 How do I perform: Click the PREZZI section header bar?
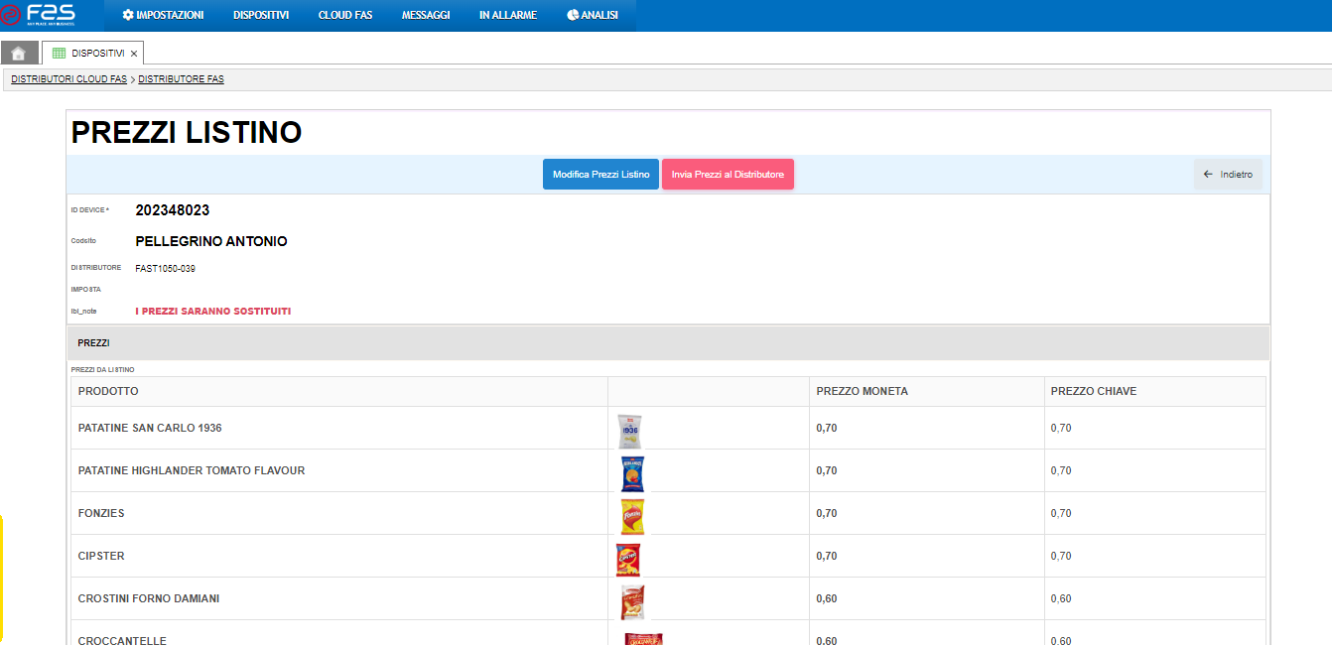click(668, 343)
